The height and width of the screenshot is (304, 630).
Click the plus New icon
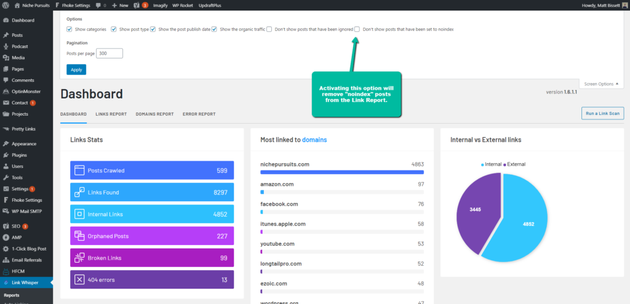pos(114,6)
